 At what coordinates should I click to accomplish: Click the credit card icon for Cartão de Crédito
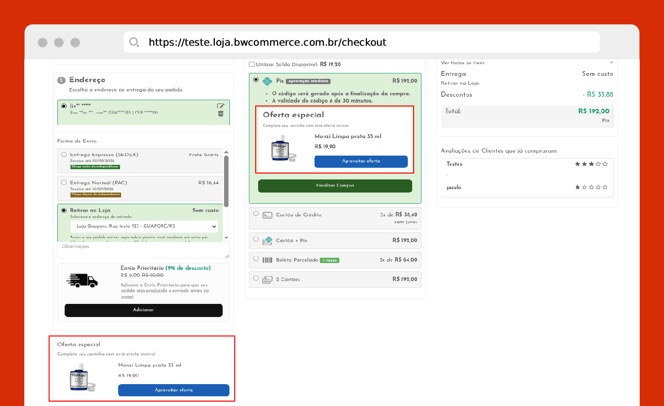pyautogui.click(x=267, y=215)
